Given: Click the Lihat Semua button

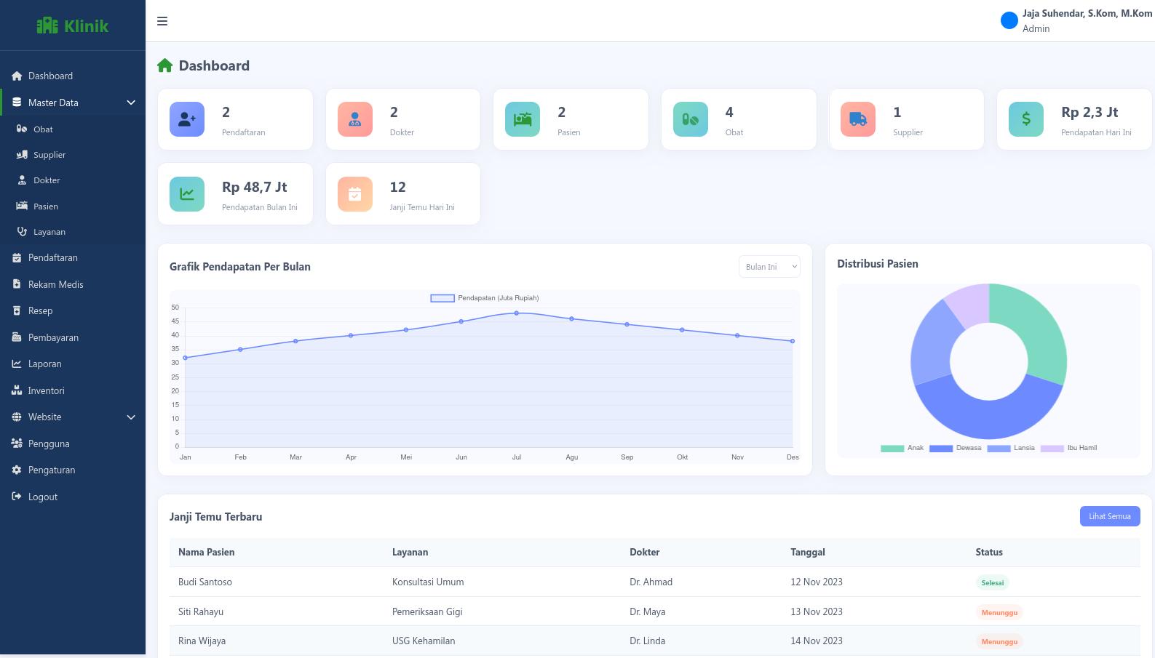Looking at the screenshot, I should 1109,516.
